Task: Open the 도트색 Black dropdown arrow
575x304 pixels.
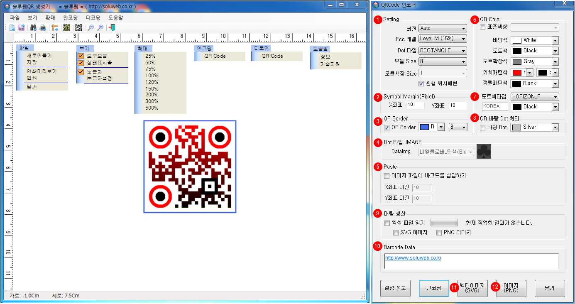Action: [555, 51]
